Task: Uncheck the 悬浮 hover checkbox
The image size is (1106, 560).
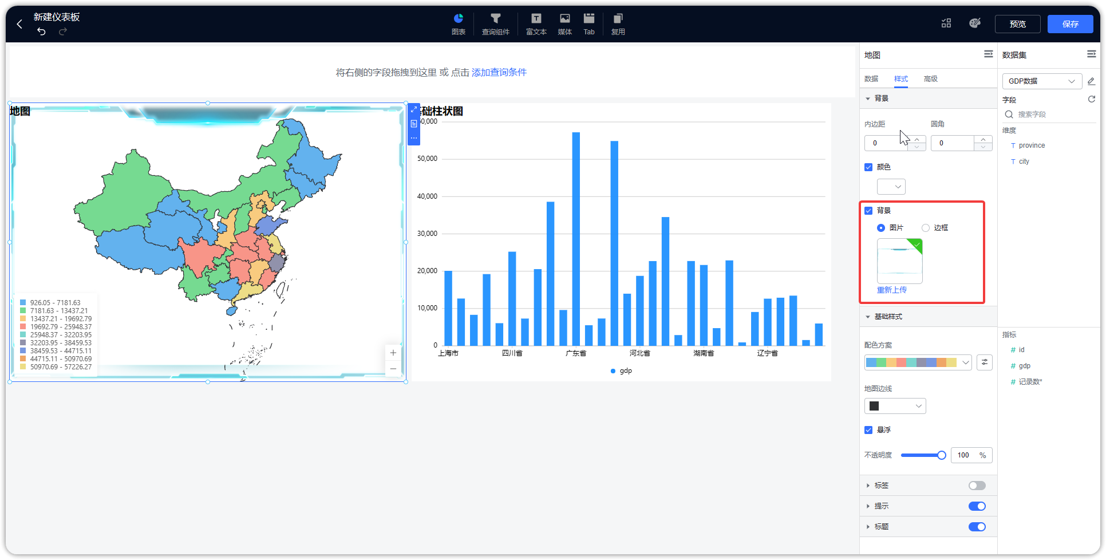Action: click(869, 429)
